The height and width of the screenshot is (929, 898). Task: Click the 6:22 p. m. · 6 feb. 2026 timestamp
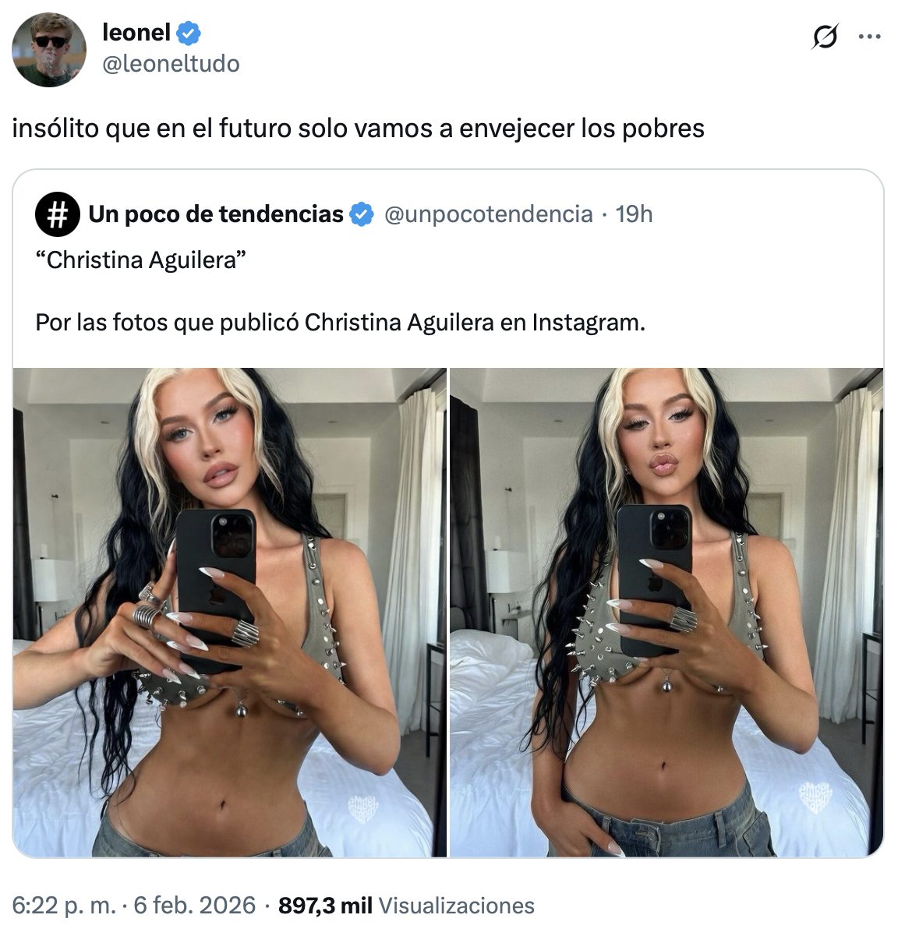click(134, 906)
